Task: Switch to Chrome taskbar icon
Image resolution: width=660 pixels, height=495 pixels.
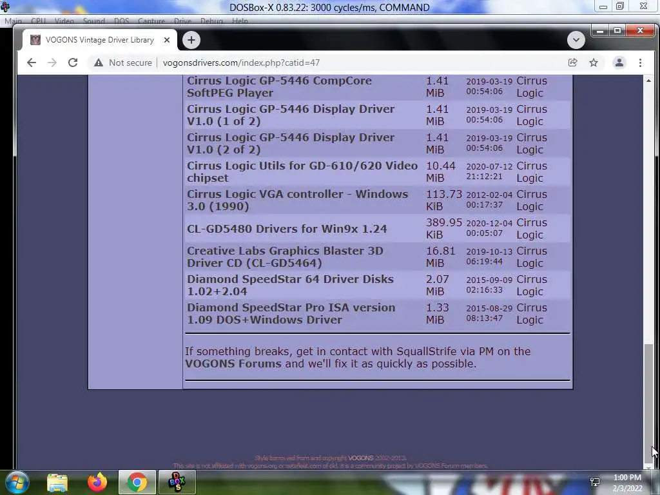Action: pos(137,482)
